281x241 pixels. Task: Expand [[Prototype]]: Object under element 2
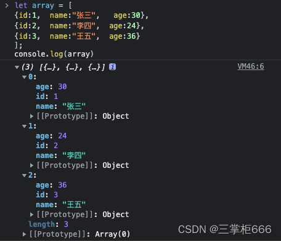coord(31,215)
